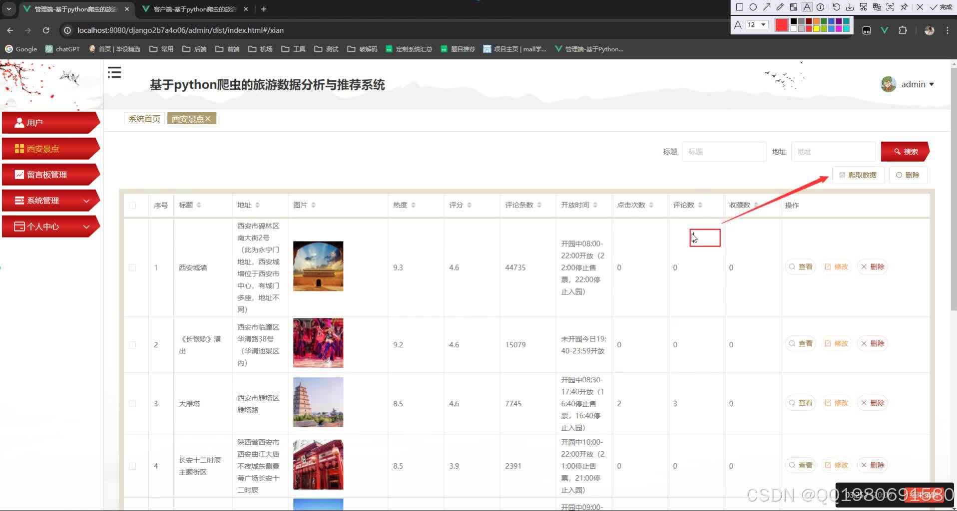Screen dimensions: 957x511
Task: Pick the black color swatch
Action: coord(794,21)
